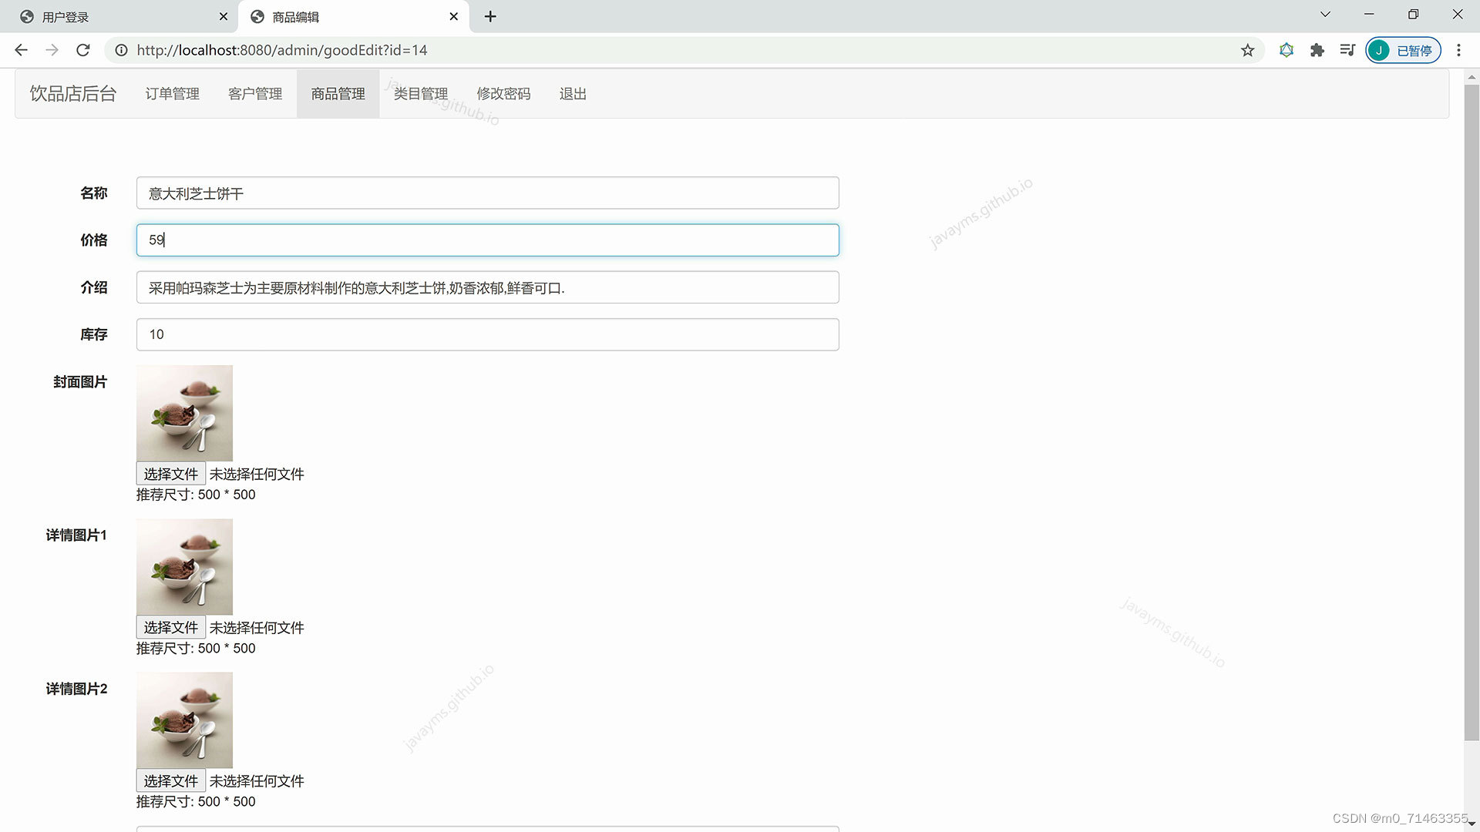Screen dimensions: 1480x832
Task: Click the paused profile button 已暂停
Action: [1403, 50]
